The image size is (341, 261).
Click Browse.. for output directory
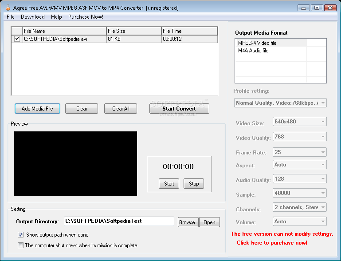pyautogui.click(x=188, y=222)
